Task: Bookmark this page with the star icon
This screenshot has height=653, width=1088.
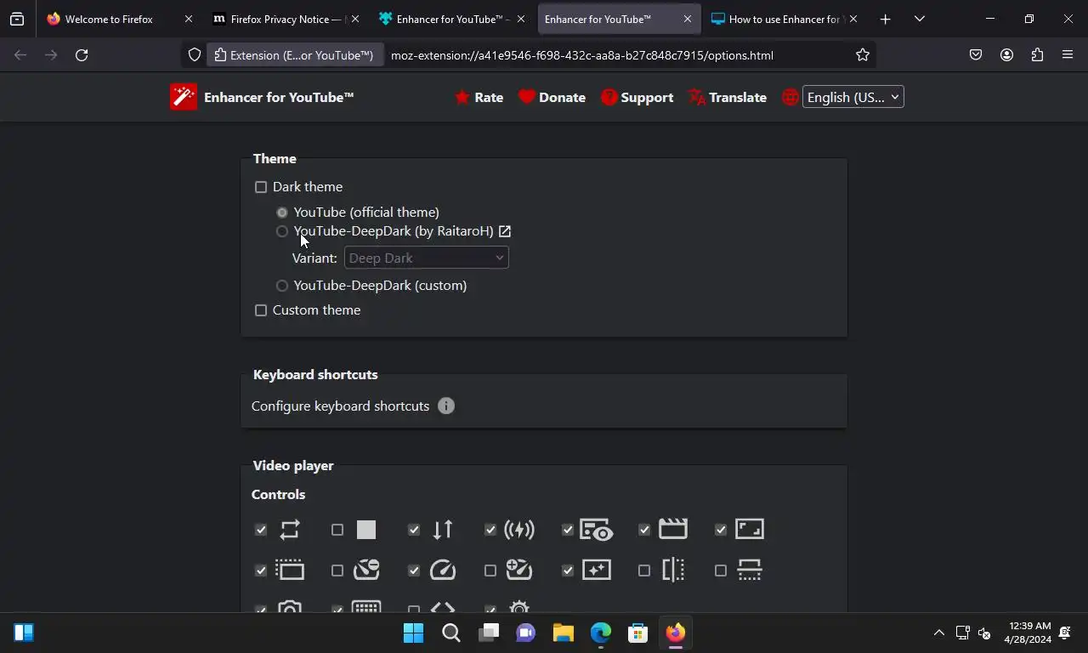Action: (863, 54)
